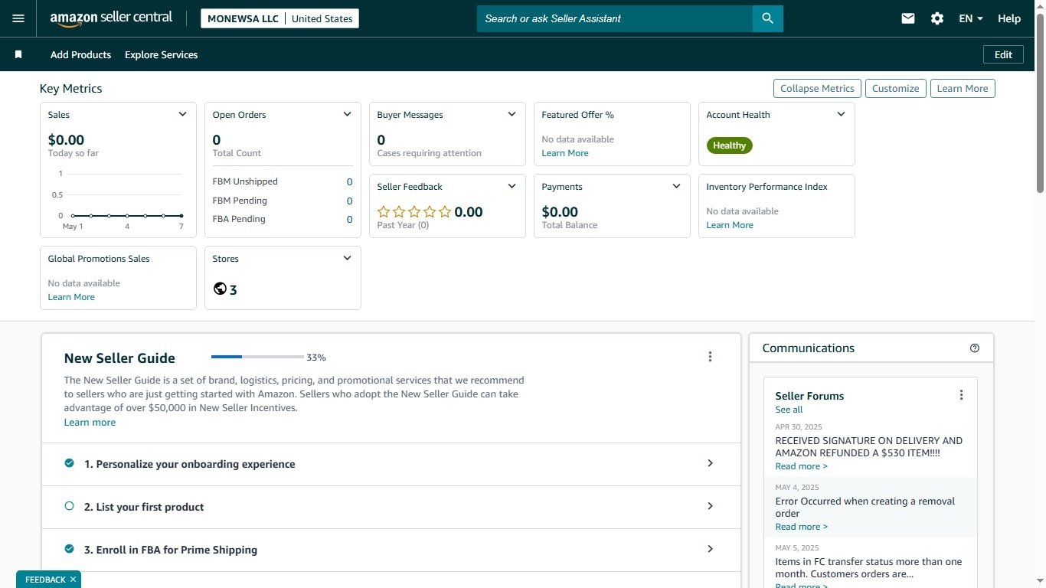Click the page vertical scrollbar
Screen dimensions: 1046x588
pyautogui.click(x=1040, y=103)
